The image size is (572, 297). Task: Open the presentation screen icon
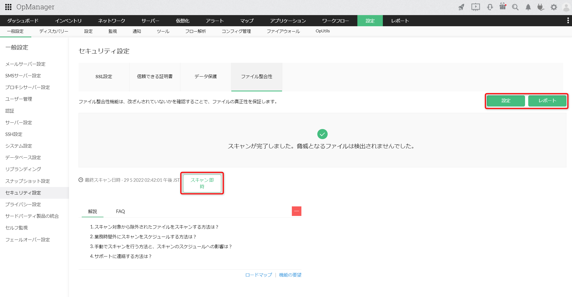click(475, 7)
